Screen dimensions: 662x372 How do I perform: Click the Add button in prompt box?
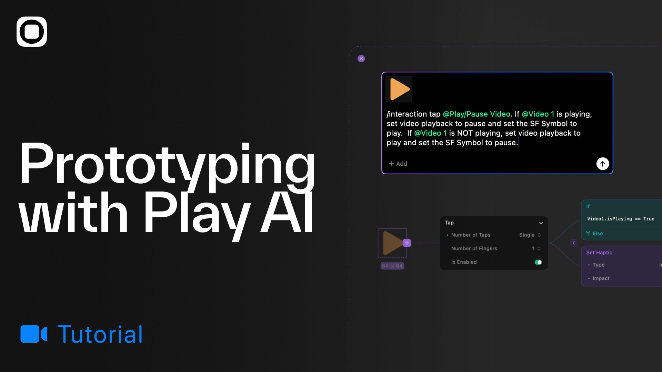[x=398, y=164]
